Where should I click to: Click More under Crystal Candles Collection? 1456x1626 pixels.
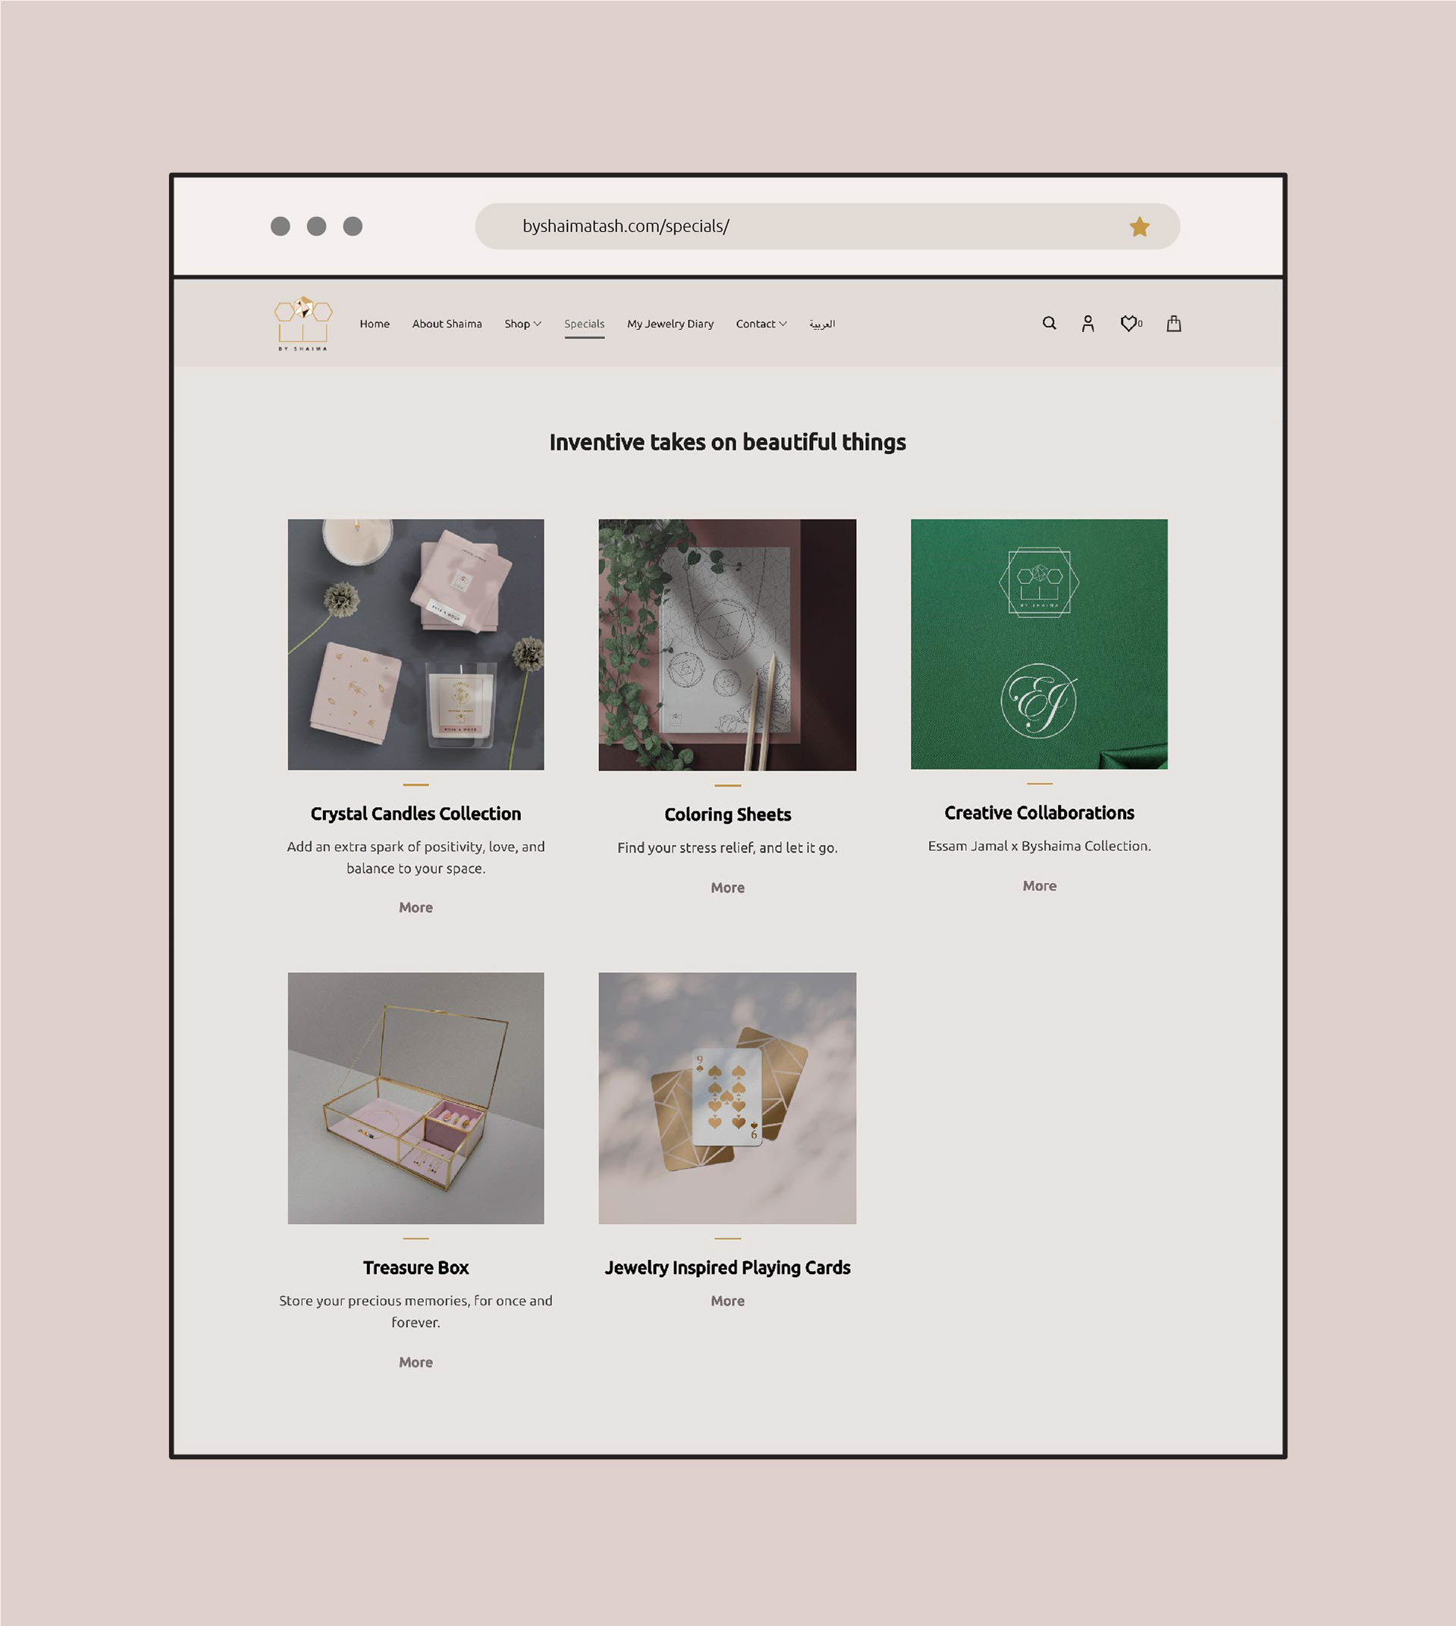pyautogui.click(x=416, y=908)
